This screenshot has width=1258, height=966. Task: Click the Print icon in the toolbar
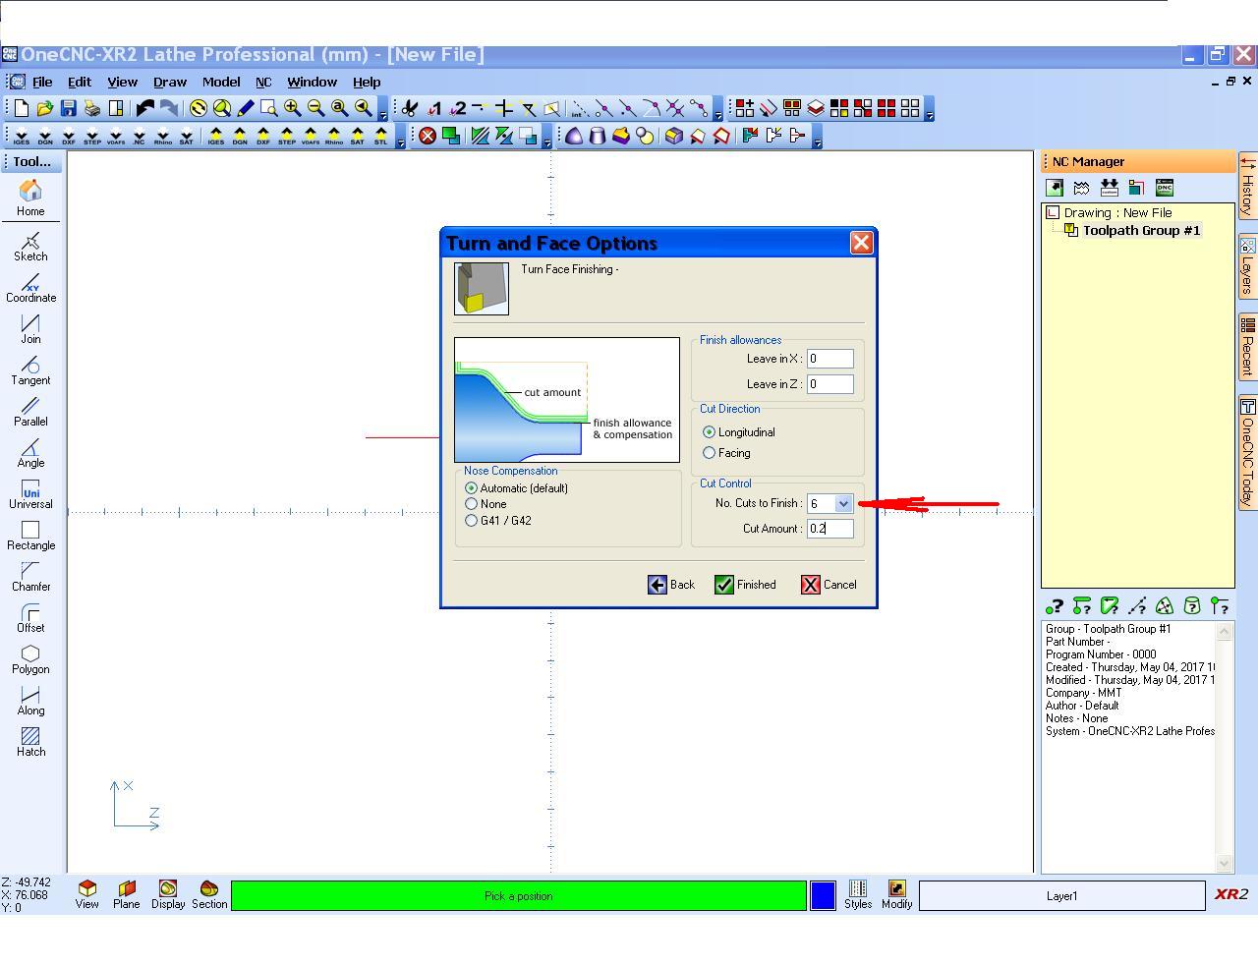click(92, 109)
